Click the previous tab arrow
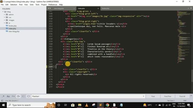 click(x=48, y=8)
